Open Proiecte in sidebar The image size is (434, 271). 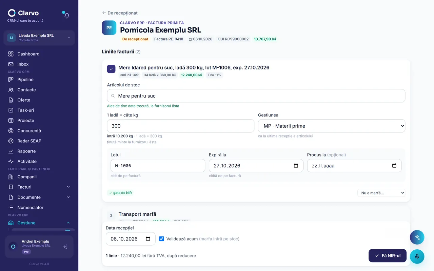(x=39, y=121)
